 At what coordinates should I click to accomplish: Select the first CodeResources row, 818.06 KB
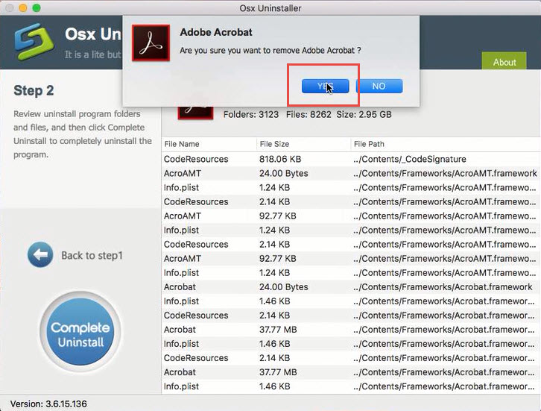196,159
